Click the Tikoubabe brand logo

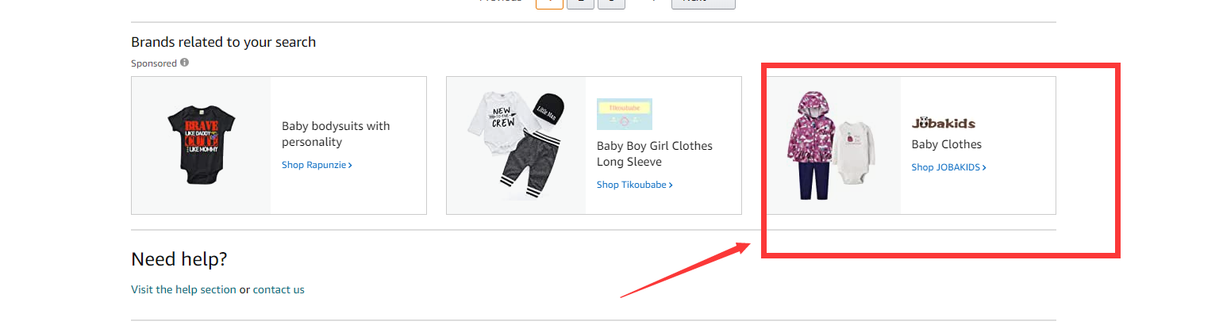click(624, 114)
